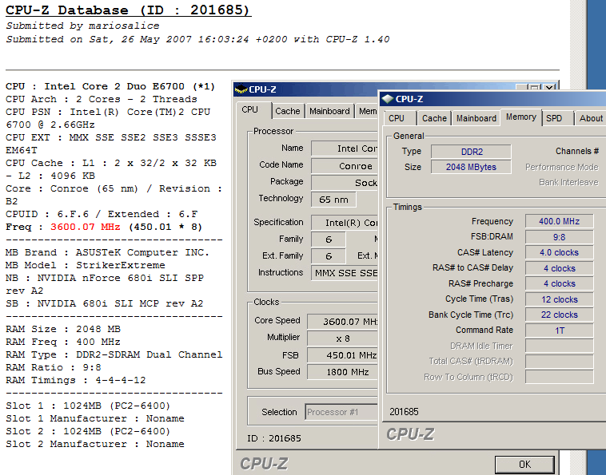Click the 'RAM Timings : 4-4-4-12' line
Viewport: 606px width, 475px height.
point(75,381)
